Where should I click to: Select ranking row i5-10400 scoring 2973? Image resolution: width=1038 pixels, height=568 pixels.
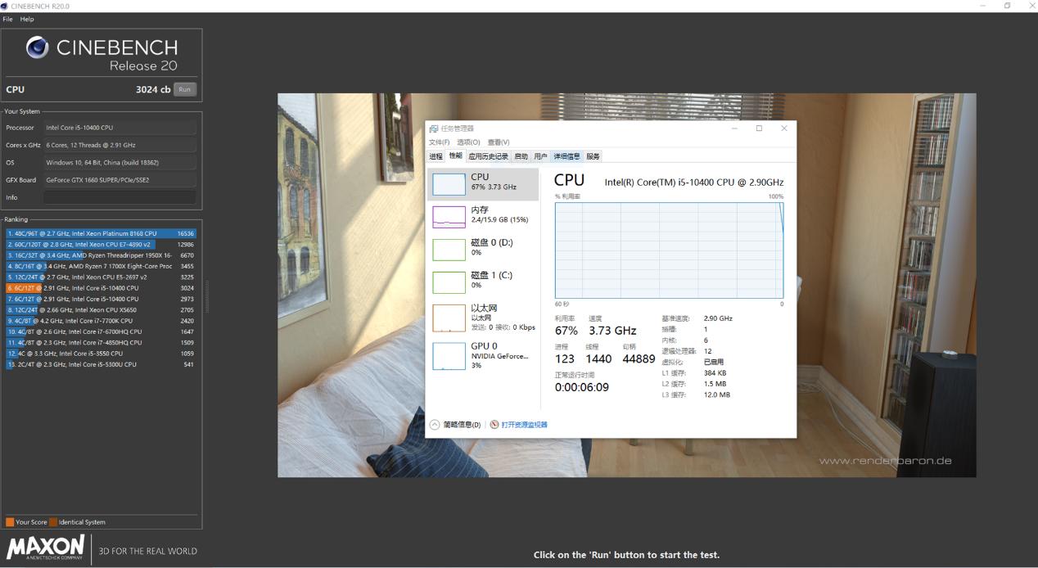101,299
